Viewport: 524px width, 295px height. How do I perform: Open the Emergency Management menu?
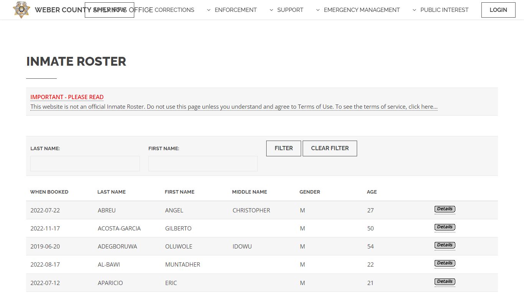point(362,10)
